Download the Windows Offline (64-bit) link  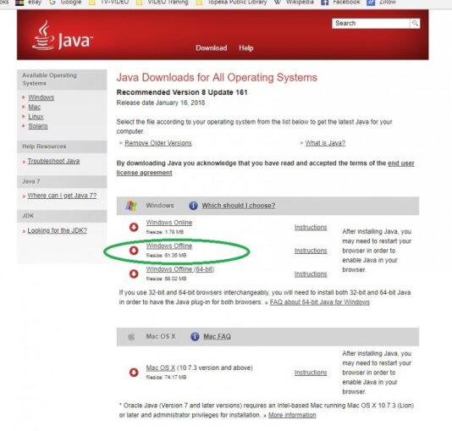(180, 269)
